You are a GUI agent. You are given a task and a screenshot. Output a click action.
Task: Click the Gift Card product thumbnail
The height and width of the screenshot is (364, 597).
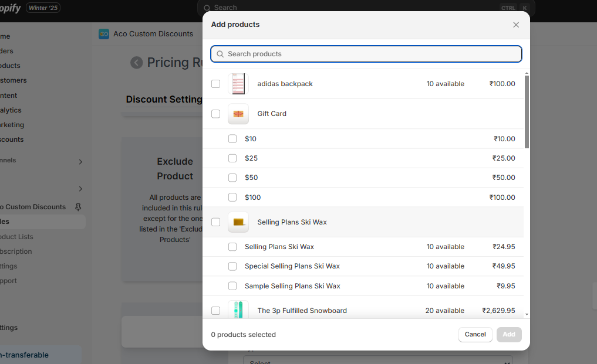point(238,114)
